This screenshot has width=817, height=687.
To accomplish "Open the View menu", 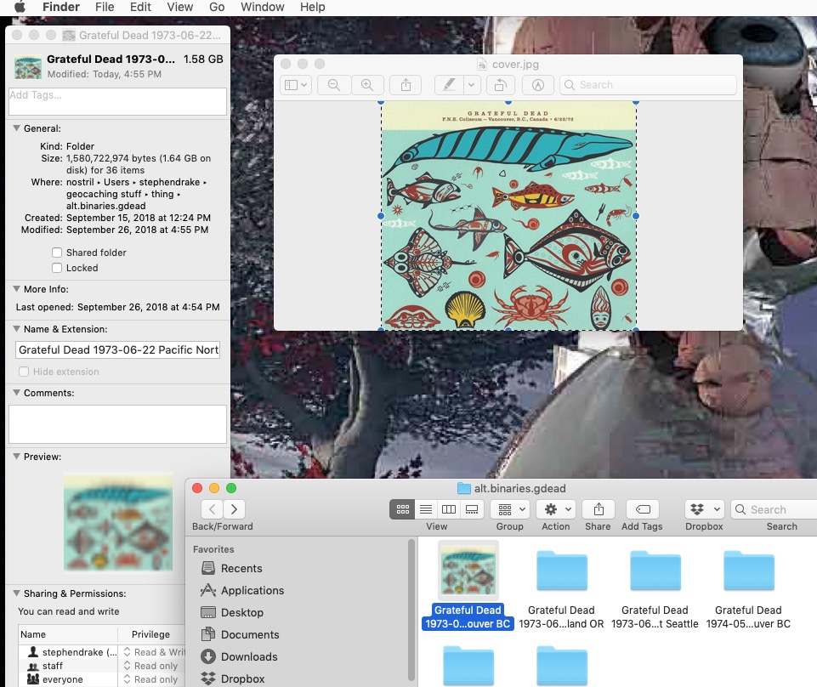I will pos(179,7).
